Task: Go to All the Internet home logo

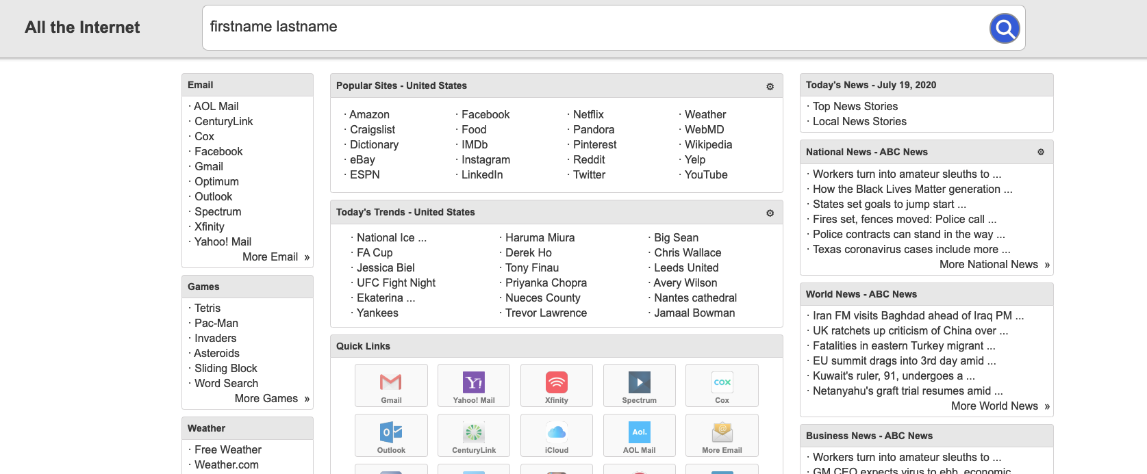Action: click(x=82, y=27)
